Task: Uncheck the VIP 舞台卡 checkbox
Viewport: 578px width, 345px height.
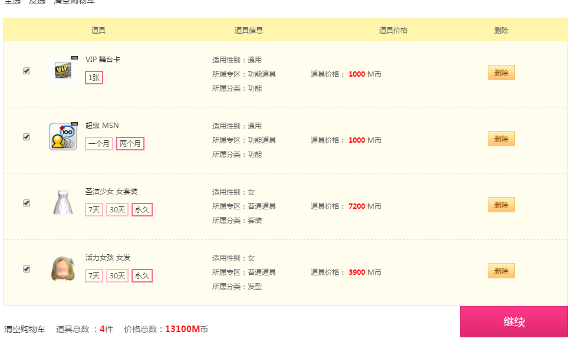Action: pos(27,71)
